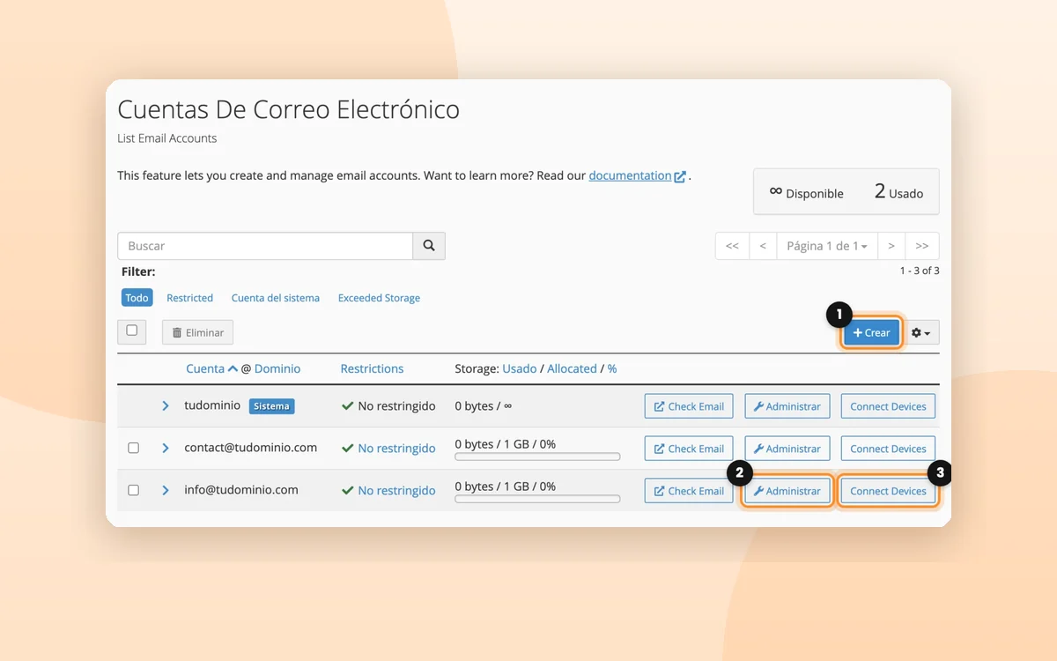
Task: Click No restringido link for info@tudominio.com
Action: click(x=396, y=491)
